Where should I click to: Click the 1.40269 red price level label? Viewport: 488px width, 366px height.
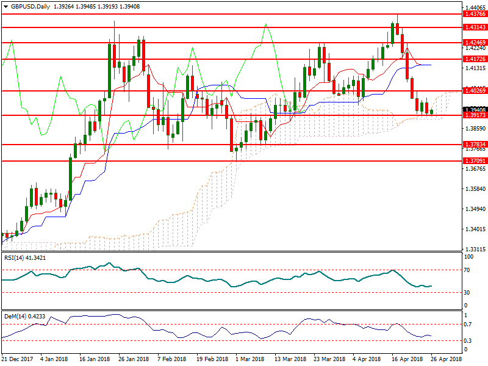pyautogui.click(x=475, y=91)
